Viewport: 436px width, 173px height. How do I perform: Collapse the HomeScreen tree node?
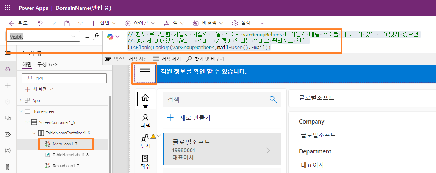(x=20, y=111)
